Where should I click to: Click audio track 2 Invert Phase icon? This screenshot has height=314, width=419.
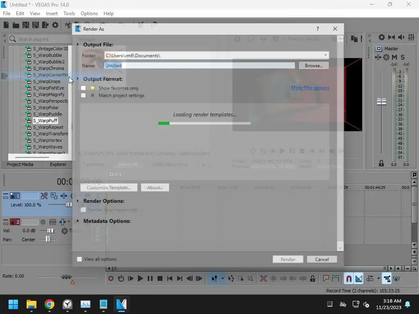pos(53,222)
